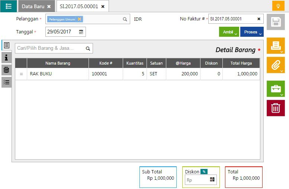The height and width of the screenshot is (189, 289).
Task: Remove the Pelanggan Umum customer tag
Action: 79,19
